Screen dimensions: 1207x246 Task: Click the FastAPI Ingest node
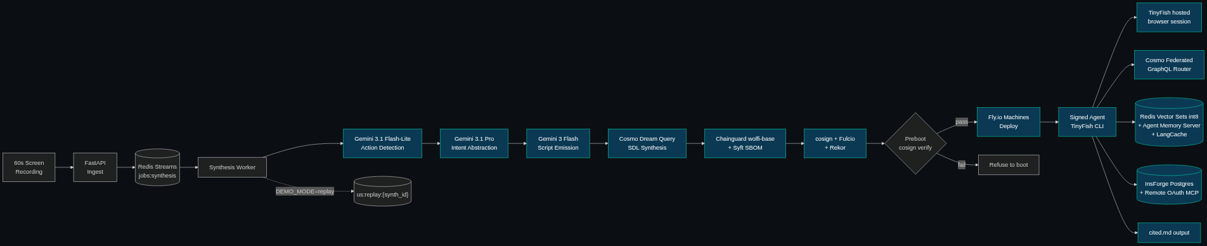(x=95, y=167)
